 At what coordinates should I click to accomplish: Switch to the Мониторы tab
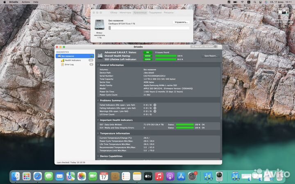coord(125,12)
